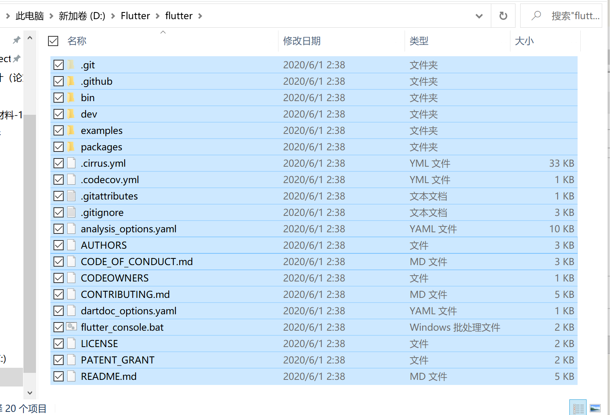The image size is (610, 415).
Task: Select the PATENT_GRANT file name
Action: (x=118, y=360)
